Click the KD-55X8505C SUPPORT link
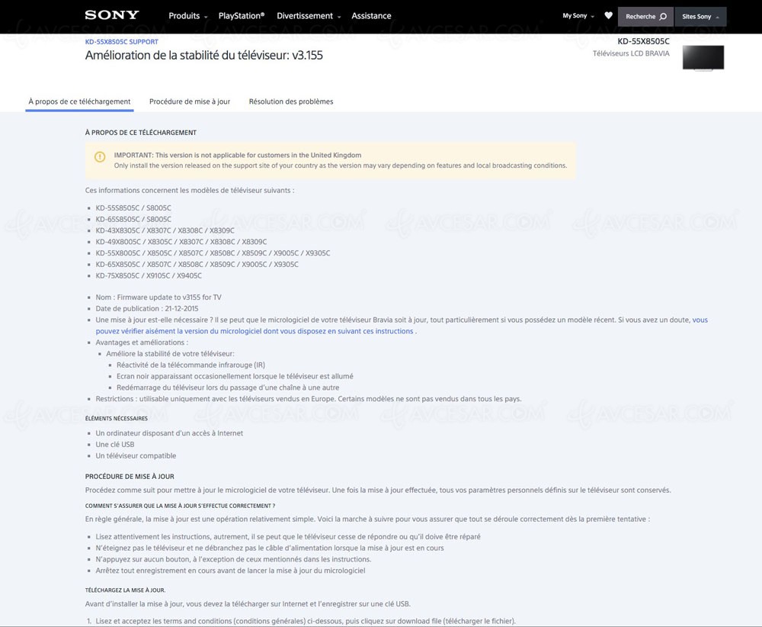 (121, 42)
